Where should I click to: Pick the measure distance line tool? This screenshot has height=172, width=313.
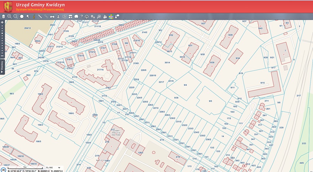[x=40, y=16]
